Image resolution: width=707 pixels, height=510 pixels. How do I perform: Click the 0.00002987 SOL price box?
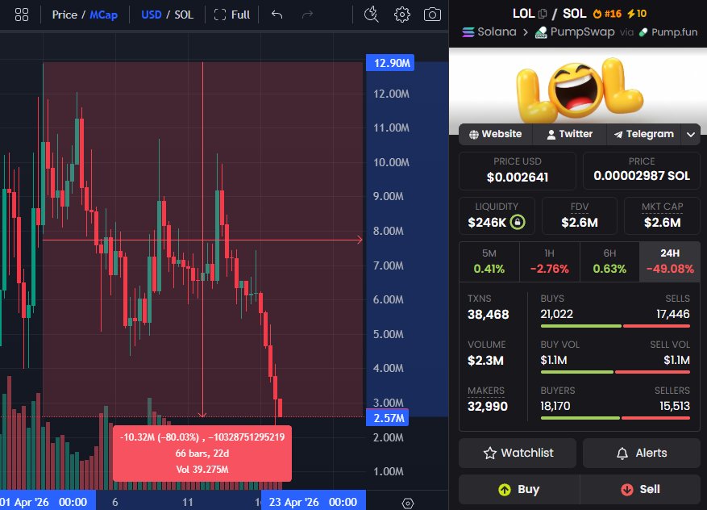[x=641, y=170]
